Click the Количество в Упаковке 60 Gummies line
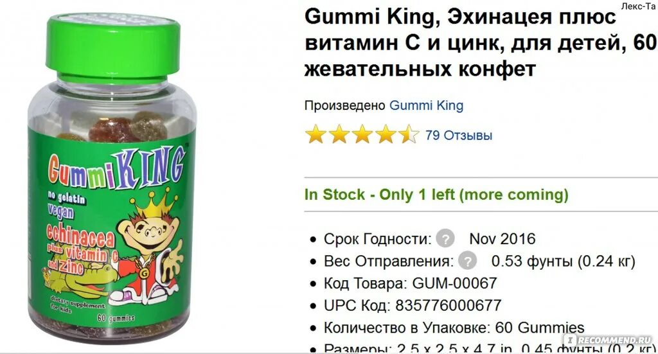The image size is (658, 354). point(454,328)
